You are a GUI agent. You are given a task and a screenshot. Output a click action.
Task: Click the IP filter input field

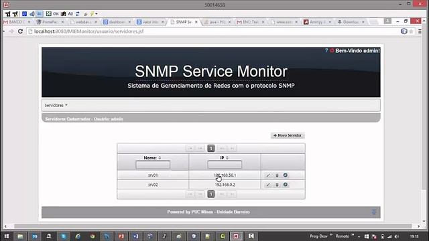click(225, 165)
